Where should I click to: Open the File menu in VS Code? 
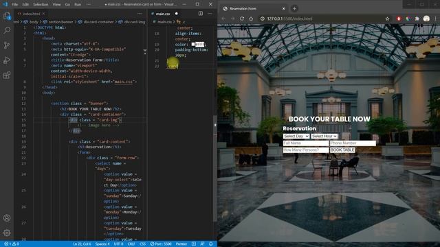click(15, 5)
